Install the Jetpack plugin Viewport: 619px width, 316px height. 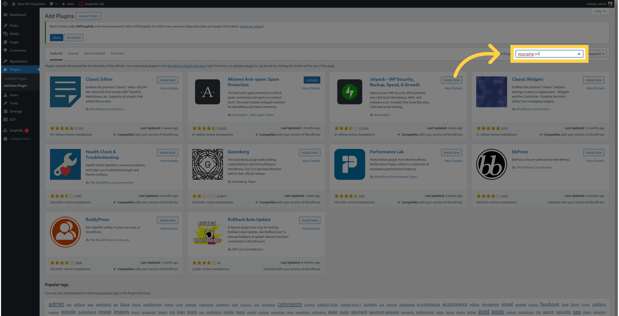[452, 80]
